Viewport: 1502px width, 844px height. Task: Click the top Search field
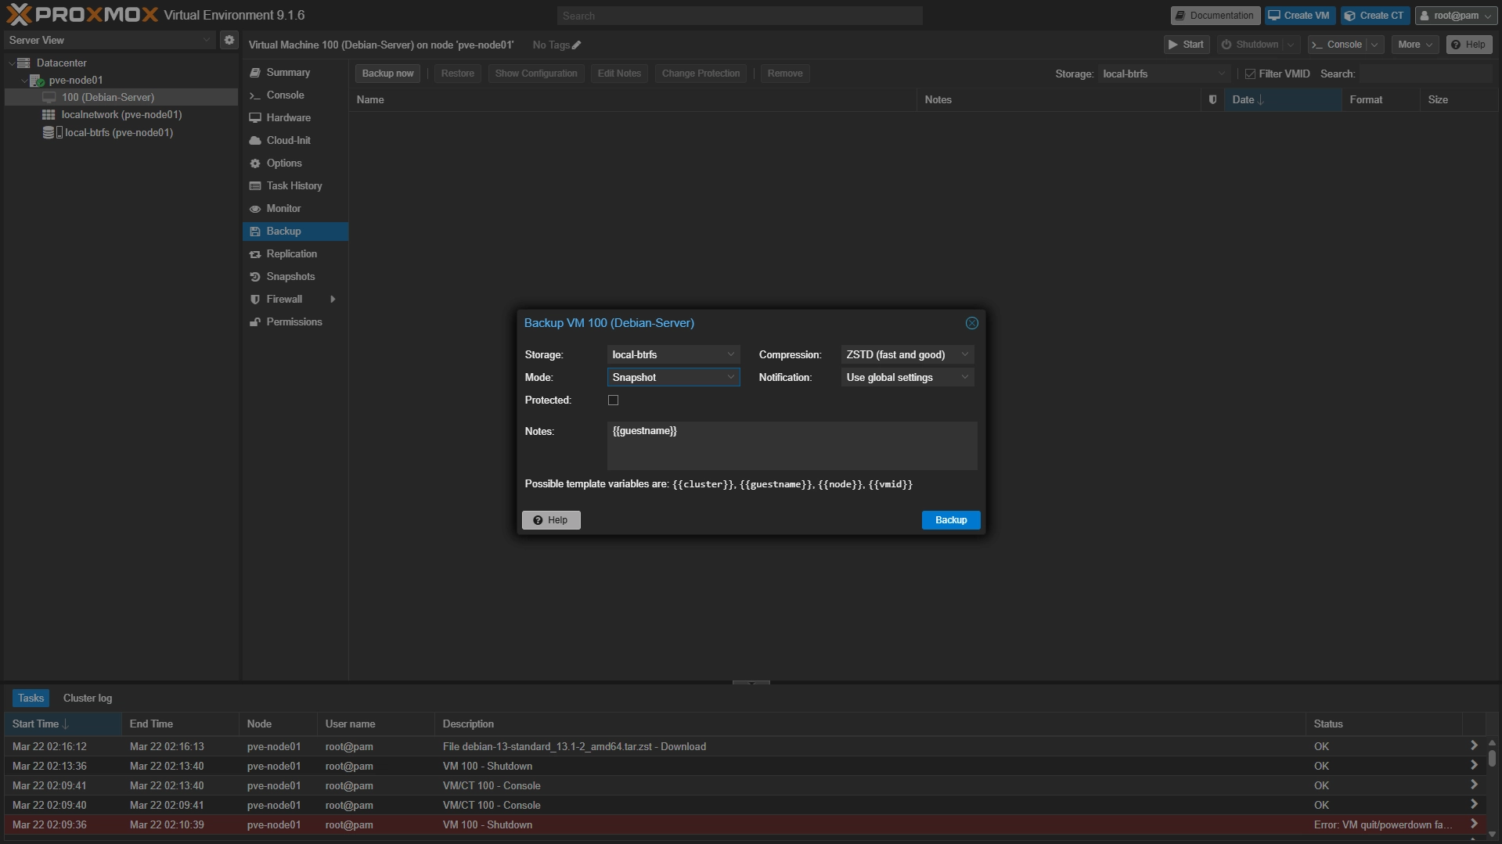[740, 16]
